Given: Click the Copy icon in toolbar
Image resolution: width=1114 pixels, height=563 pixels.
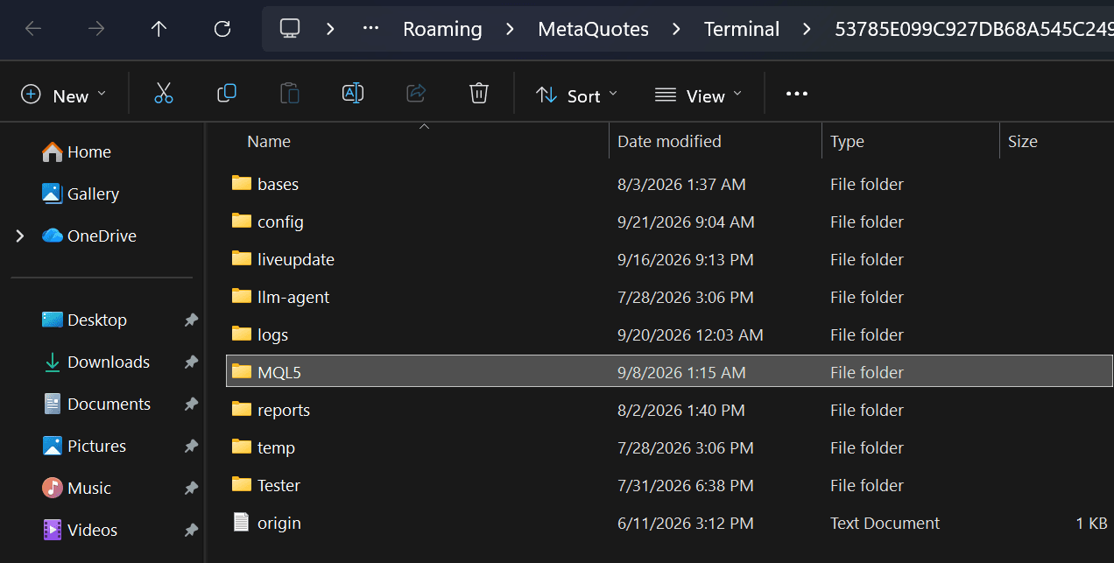Looking at the screenshot, I should click(x=227, y=93).
